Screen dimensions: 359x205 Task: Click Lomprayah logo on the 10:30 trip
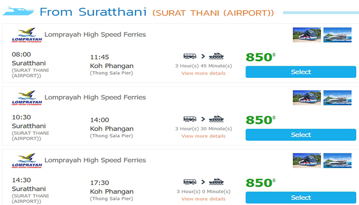point(26,98)
